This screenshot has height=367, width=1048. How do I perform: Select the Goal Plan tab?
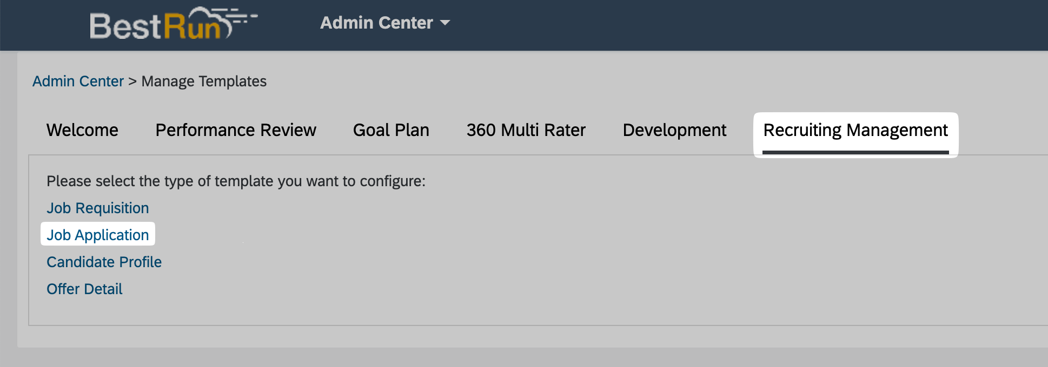click(390, 130)
